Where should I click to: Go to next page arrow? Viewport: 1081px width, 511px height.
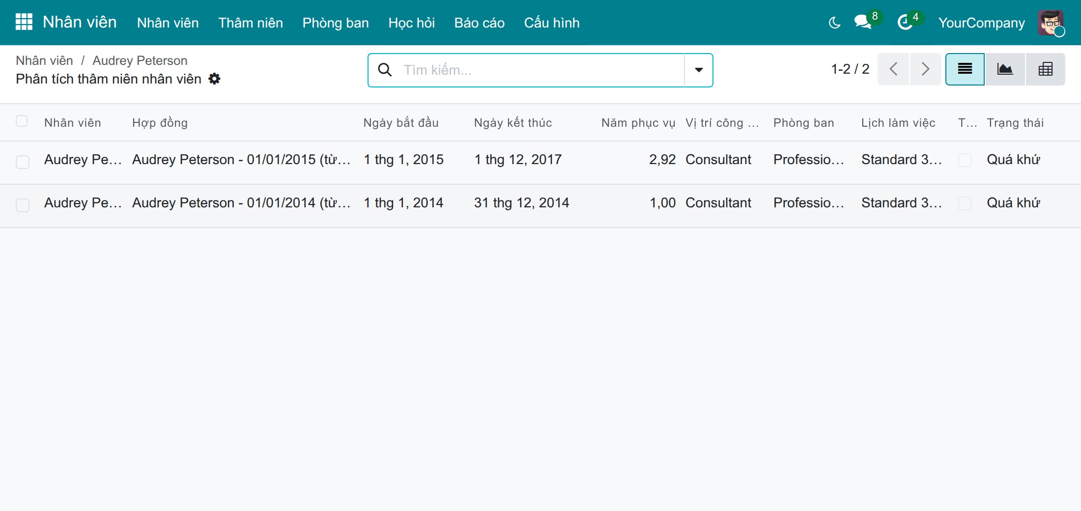coord(925,69)
